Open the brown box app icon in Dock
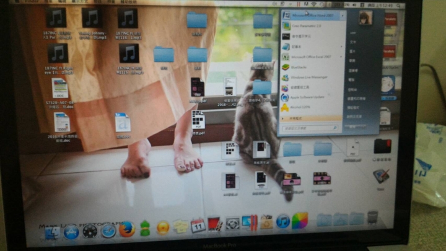 pos(266,222)
